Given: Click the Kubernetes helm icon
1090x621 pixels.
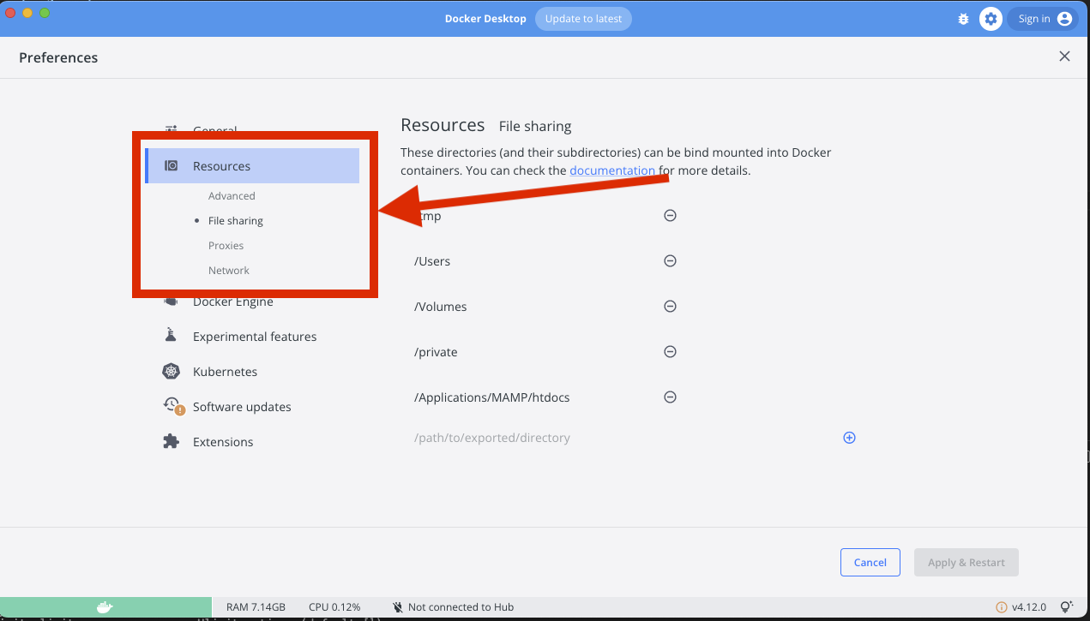Looking at the screenshot, I should pos(171,372).
